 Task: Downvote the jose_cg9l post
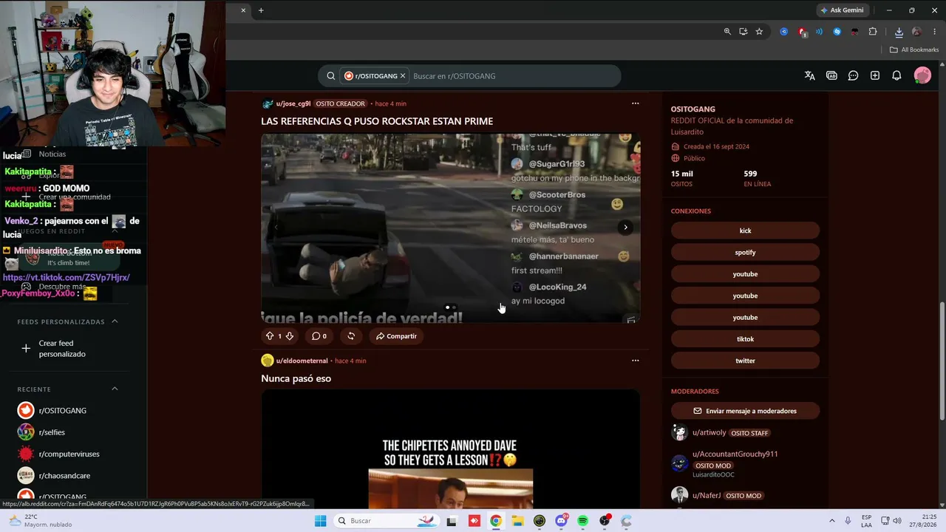[x=290, y=336]
